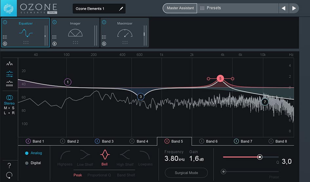Toggle Band 5 power button

(167, 141)
